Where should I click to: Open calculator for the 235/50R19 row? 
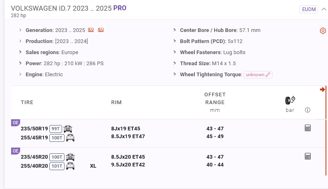[x=307, y=128]
